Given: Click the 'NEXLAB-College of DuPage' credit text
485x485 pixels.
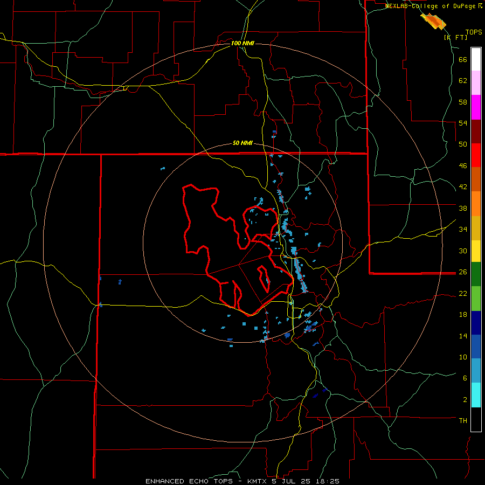Looking at the screenshot, I should [430, 6].
